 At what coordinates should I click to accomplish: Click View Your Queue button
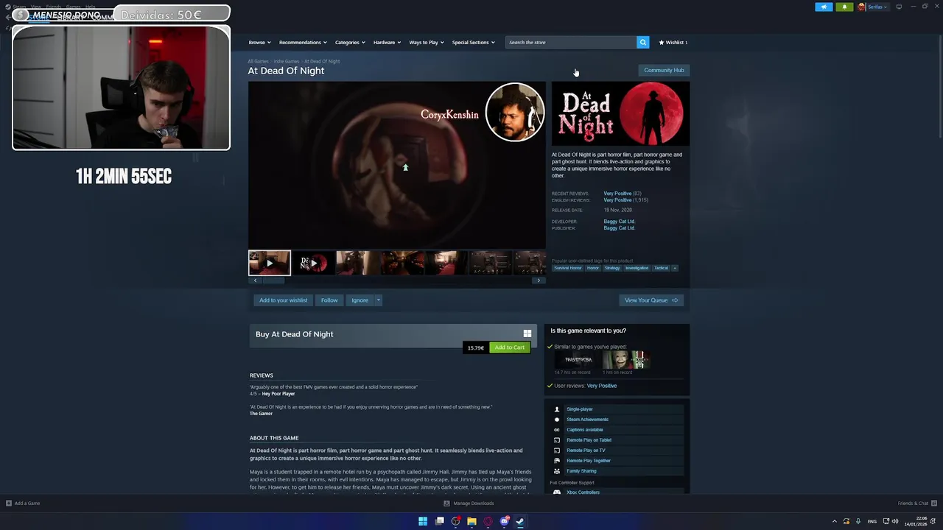[x=651, y=300]
